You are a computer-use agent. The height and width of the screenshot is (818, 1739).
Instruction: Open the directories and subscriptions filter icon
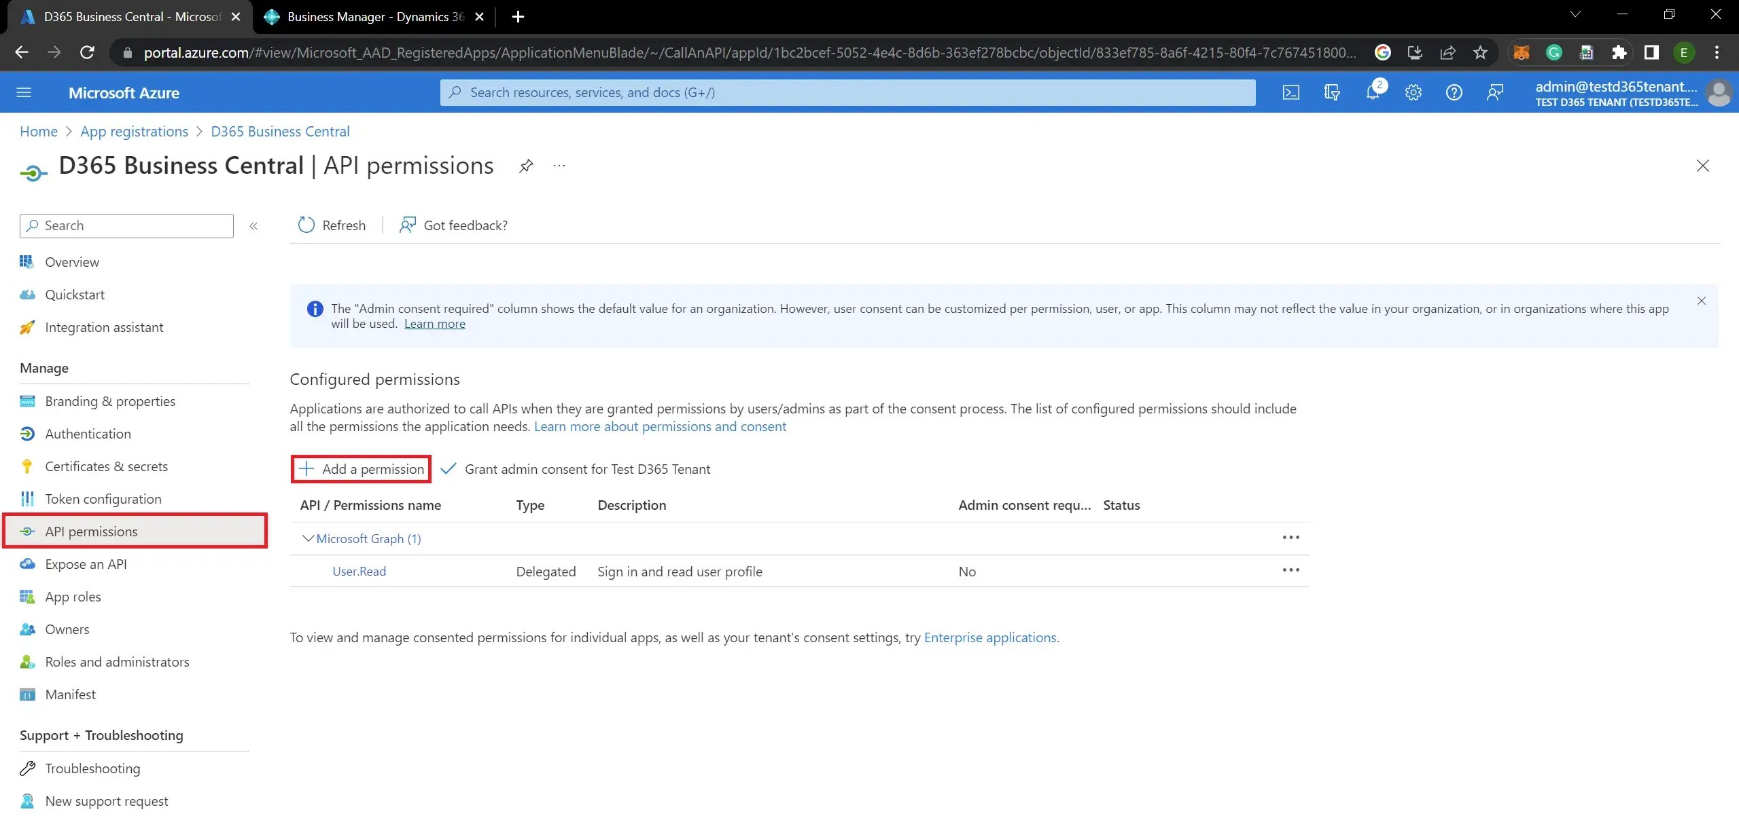pyautogui.click(x=1331, y=92)
